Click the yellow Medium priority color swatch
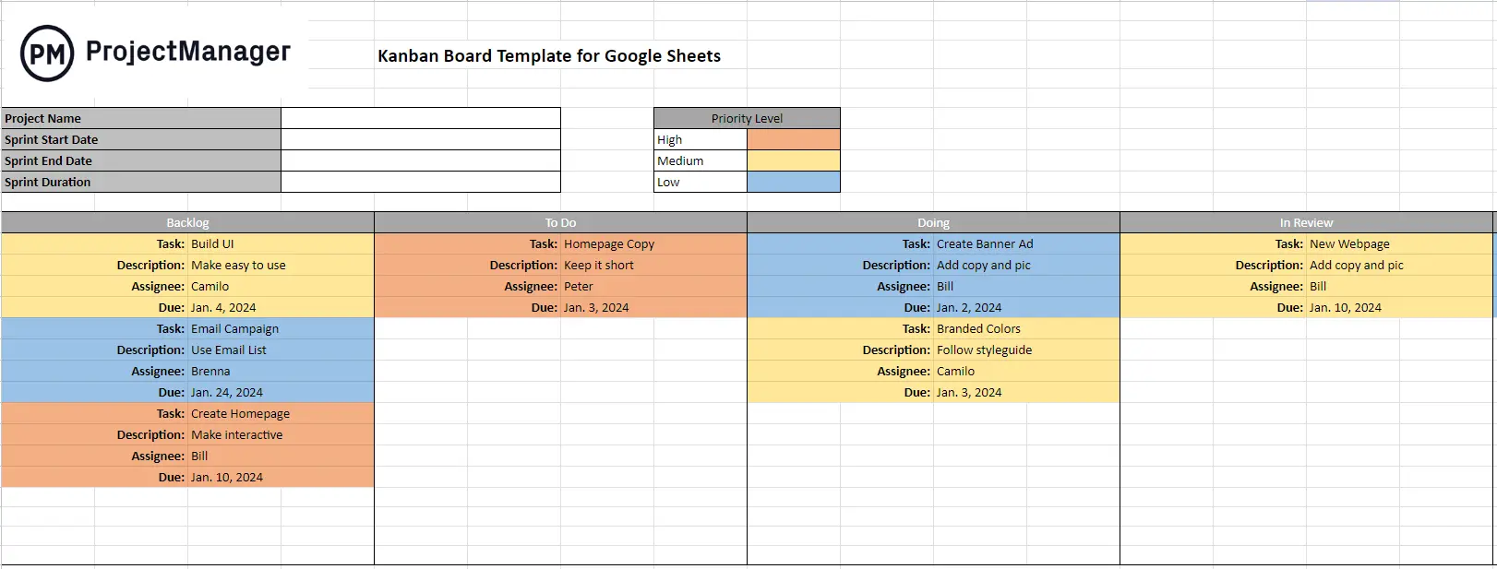The width and height of the screenshot is (1497, 569). (x=794, y=160)
